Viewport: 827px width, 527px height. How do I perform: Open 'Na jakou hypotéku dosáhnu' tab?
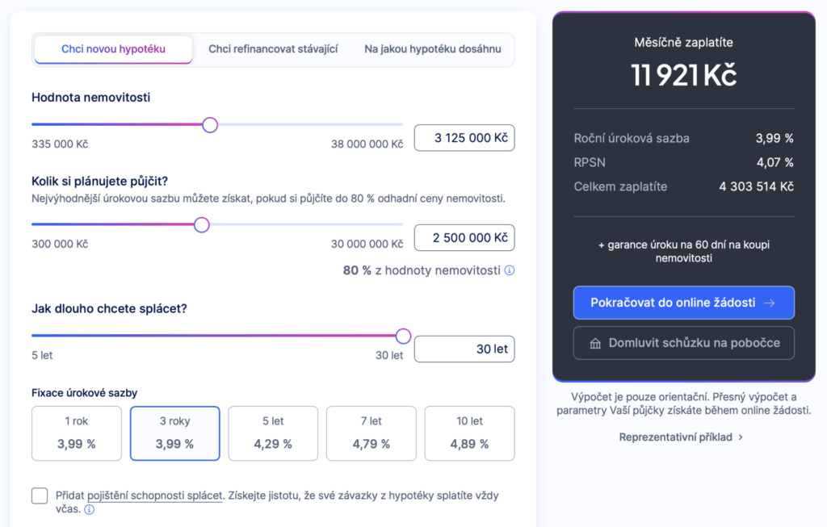click(433, 49)
